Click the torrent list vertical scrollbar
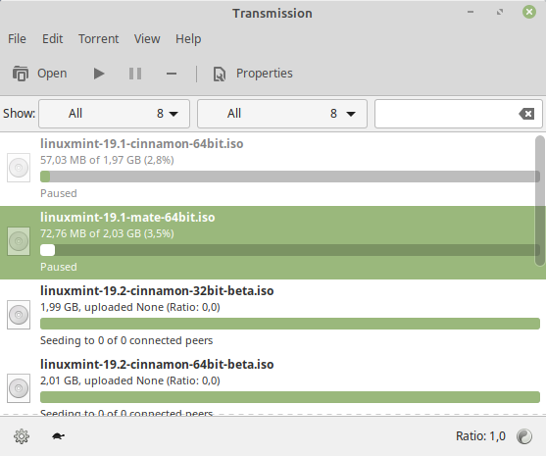The width and height of the screenshot is (546, 456). coord(540,201)
